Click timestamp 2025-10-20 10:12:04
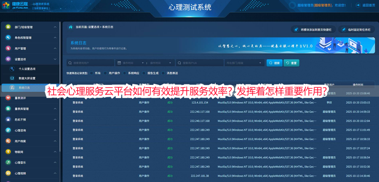The width and height of the screenshot is (379, 182). (358, 121)
